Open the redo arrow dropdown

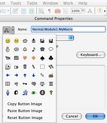(8, 11)
